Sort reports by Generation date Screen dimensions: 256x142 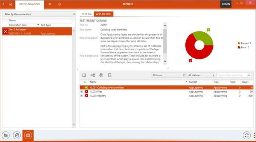pos(18,25)
